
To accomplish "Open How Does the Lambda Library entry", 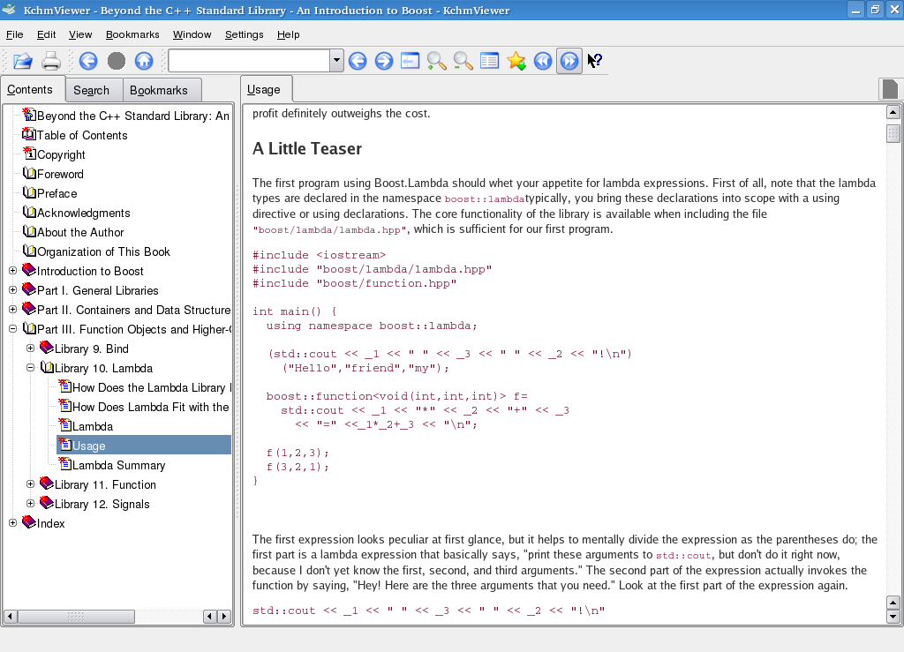I will tap(151, 387).
